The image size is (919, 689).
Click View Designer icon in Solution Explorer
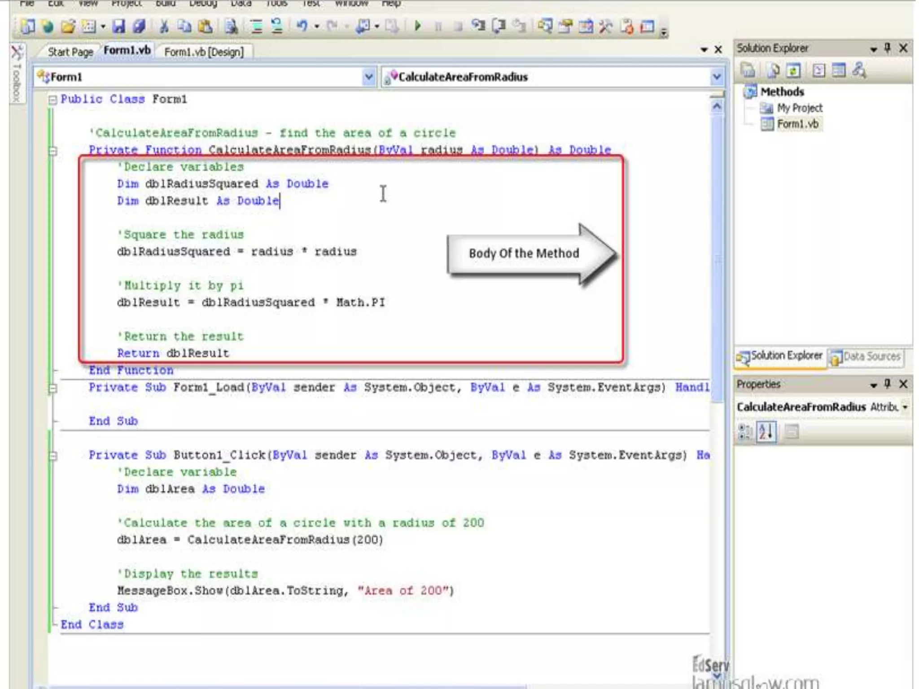pos(838,70)
